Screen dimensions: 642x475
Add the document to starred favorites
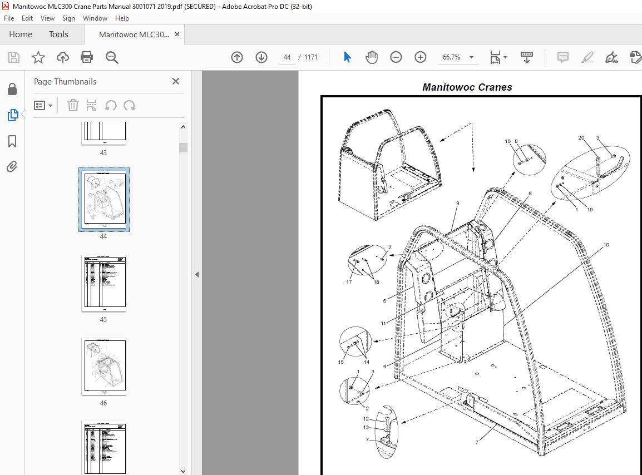pos(38,57)
